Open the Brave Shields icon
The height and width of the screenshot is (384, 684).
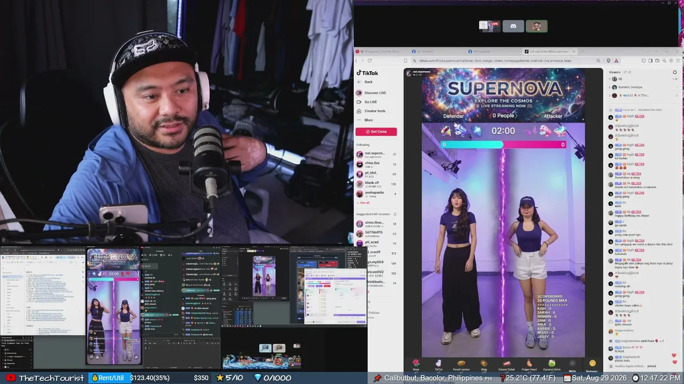(609, 61)
